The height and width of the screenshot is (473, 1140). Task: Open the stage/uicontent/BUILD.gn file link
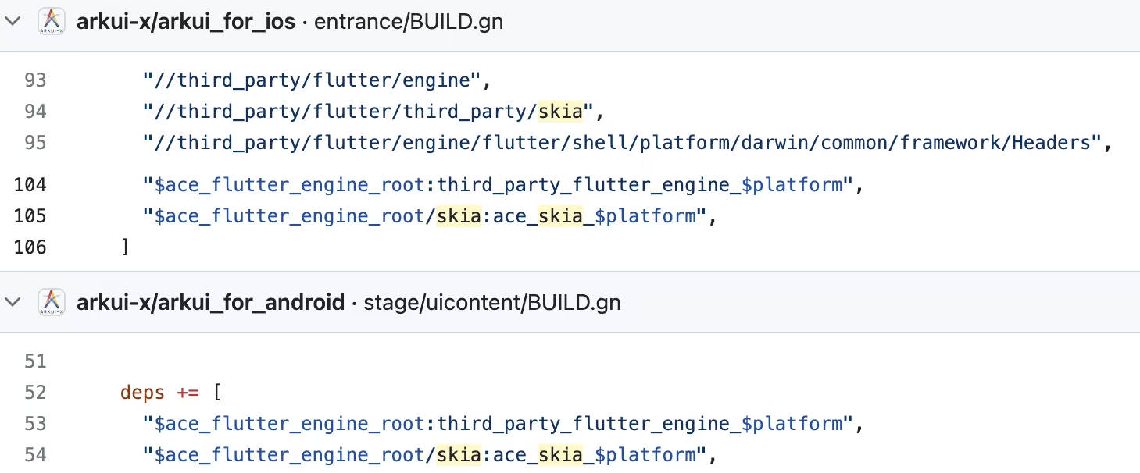coord(492,302)
